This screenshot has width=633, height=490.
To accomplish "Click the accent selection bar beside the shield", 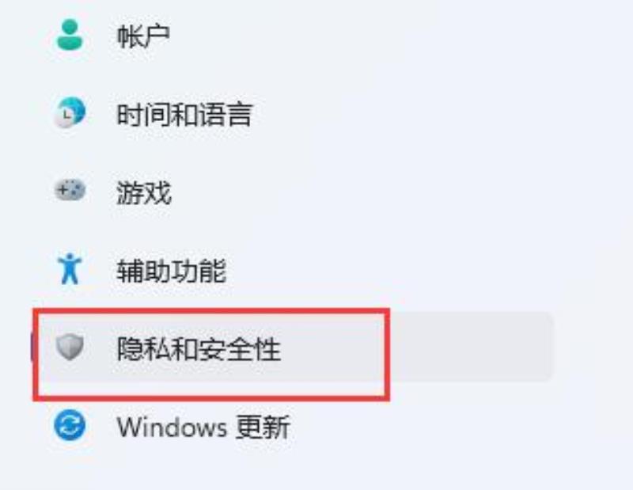I will click(32, 347).
